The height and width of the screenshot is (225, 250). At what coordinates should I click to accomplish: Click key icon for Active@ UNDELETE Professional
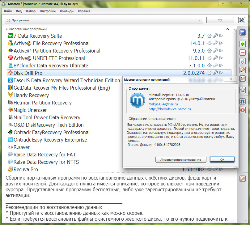click(x=215, y=58)
